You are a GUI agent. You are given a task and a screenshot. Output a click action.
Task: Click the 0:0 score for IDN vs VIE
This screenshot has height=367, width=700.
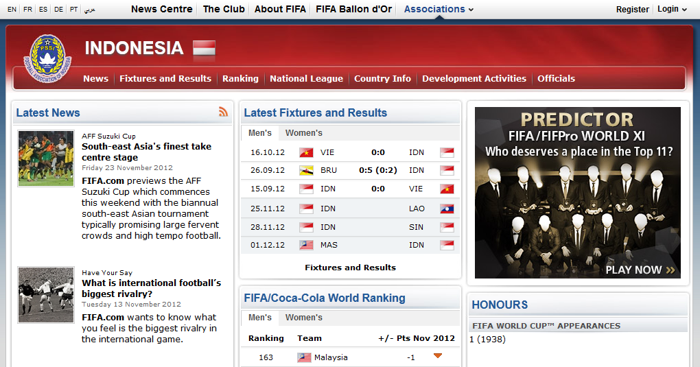[x=377, y=189]
